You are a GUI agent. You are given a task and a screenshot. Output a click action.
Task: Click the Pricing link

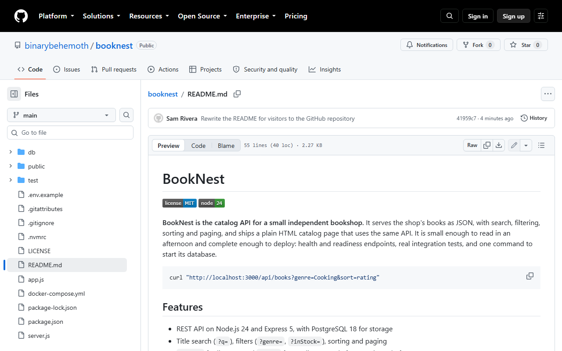[x=296, y=16]
